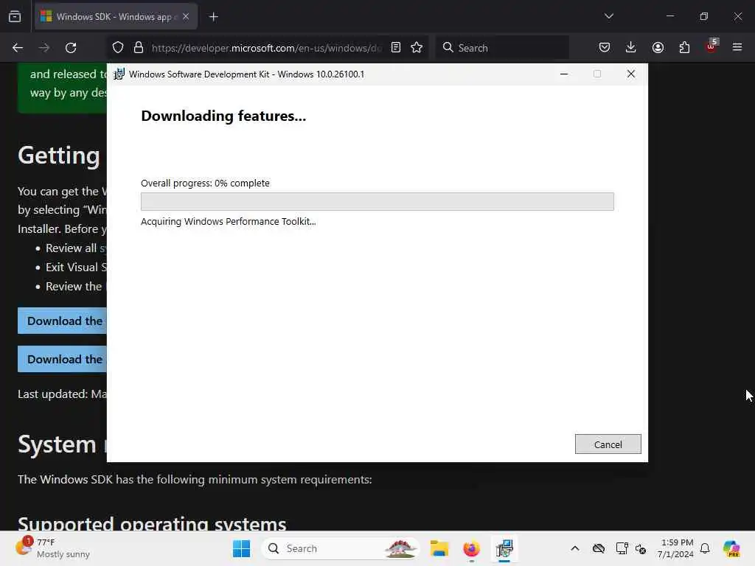Click the developer.microsoft.com address bar
The image size is (755, 566).
pos(266,48)
